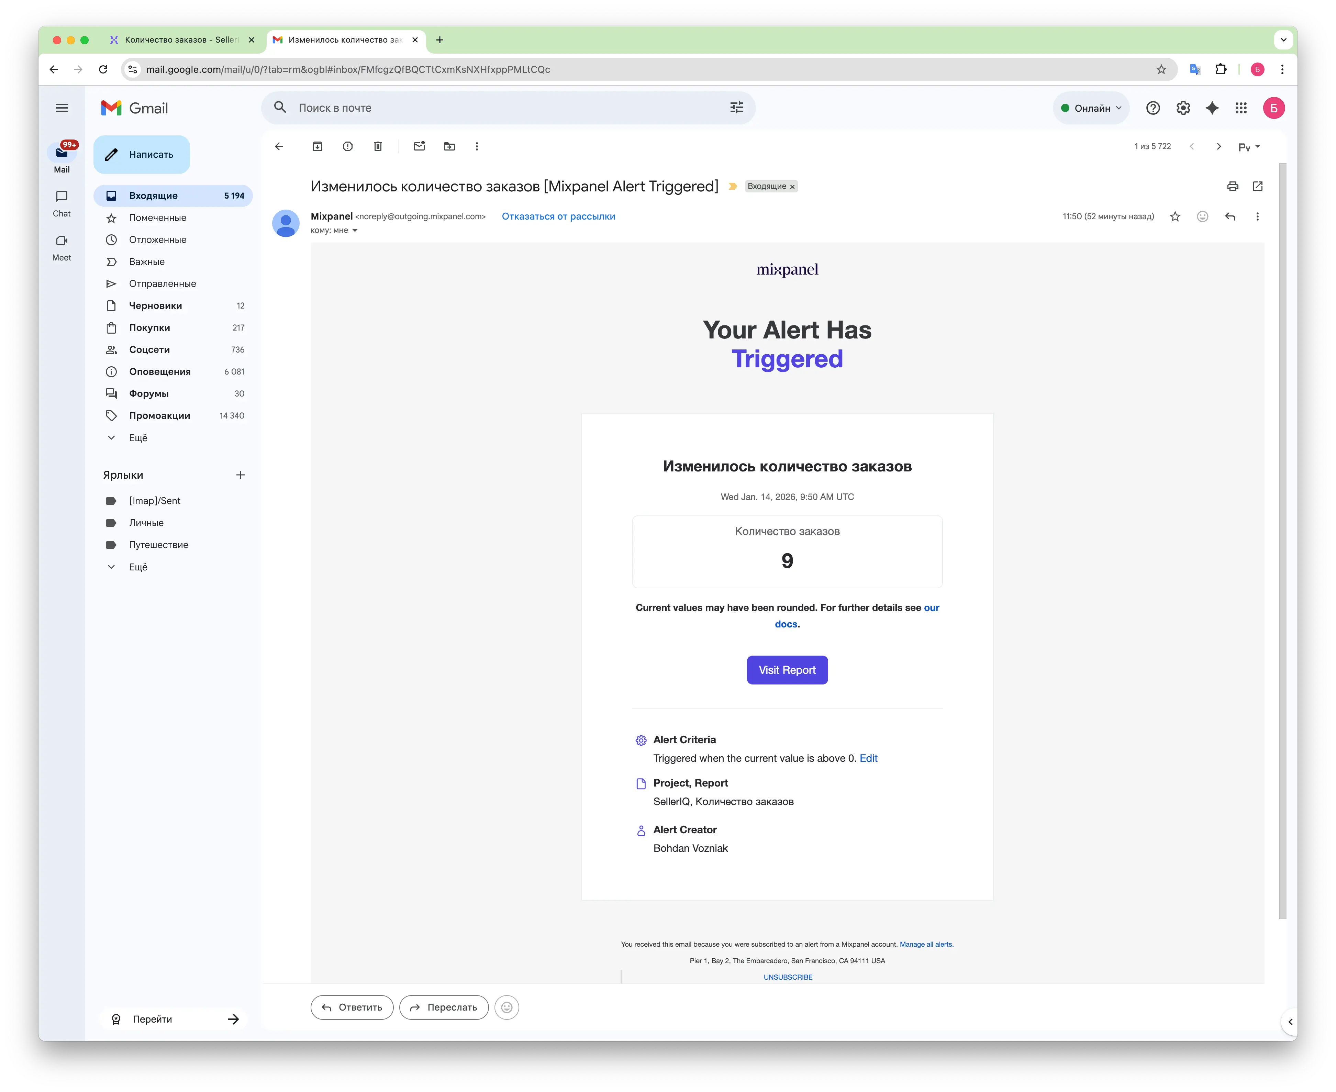Open the Google apps grid

point(1241,108)
